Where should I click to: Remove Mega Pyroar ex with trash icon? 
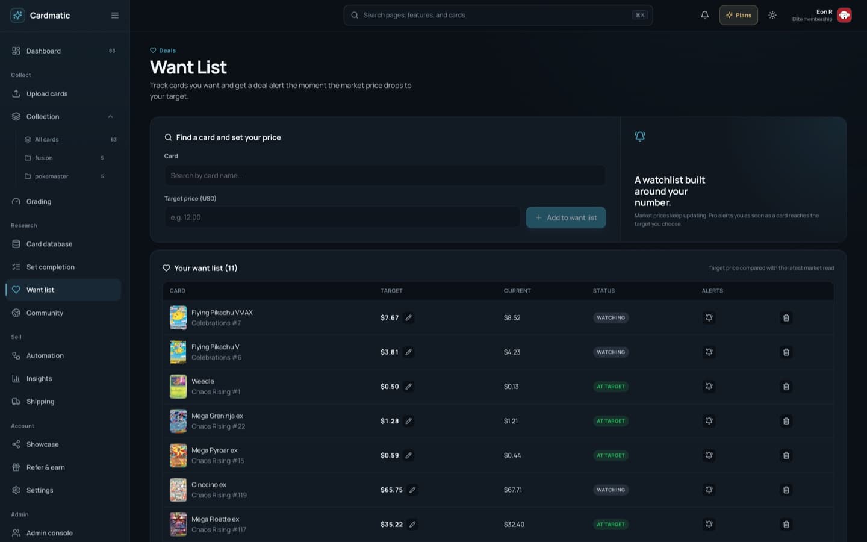click(786, 456)
